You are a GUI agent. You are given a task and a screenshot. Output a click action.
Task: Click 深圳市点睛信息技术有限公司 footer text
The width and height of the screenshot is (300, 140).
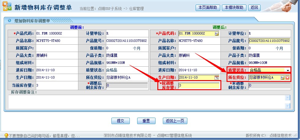tap(127, 136)
